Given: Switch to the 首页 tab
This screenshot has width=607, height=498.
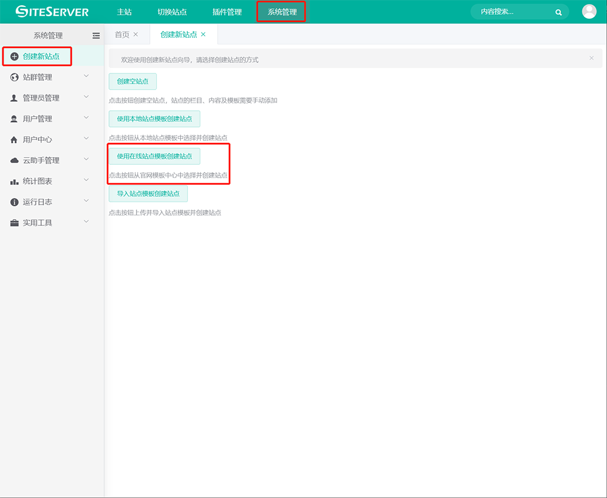Looking at the screenshot, I should coord(122,34).
